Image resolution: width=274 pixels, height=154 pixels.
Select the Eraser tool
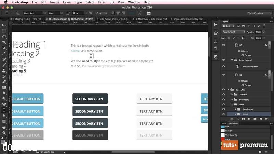click(x=4, y=81)
